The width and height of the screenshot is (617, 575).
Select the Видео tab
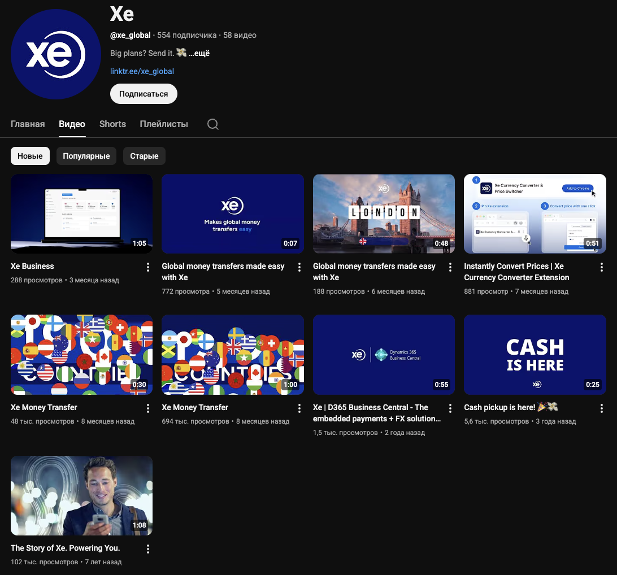(72, 124)
